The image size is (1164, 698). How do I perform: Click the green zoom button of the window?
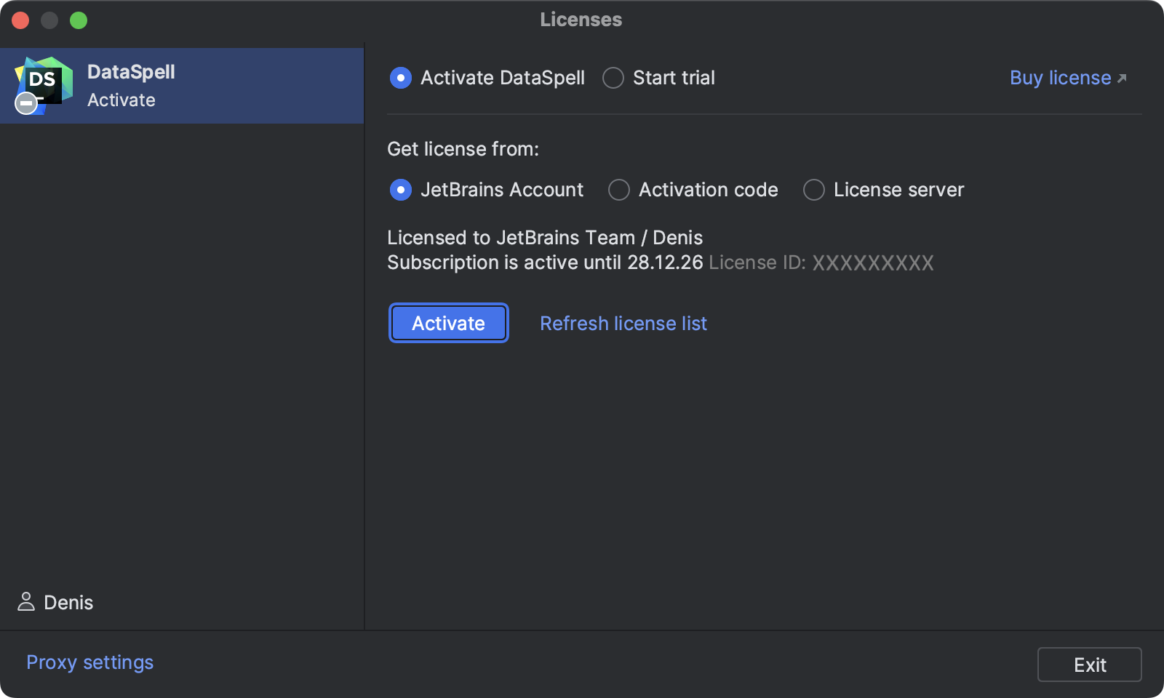(79, 22)
